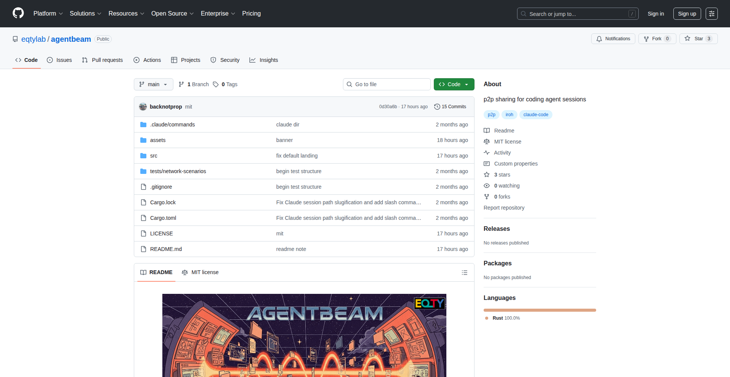Click the Rust languages bar

[x=540, y=310]
